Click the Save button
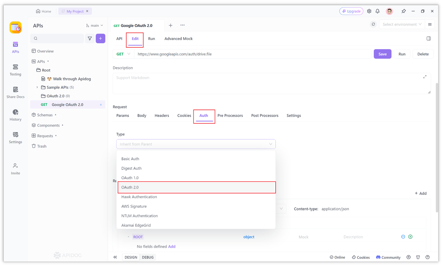The image size is (443, 265). click(x=382, y=54)
